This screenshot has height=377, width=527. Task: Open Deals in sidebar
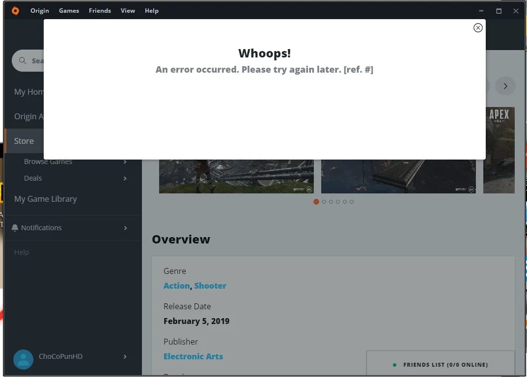pyautogui.click(x=33, y=178)
